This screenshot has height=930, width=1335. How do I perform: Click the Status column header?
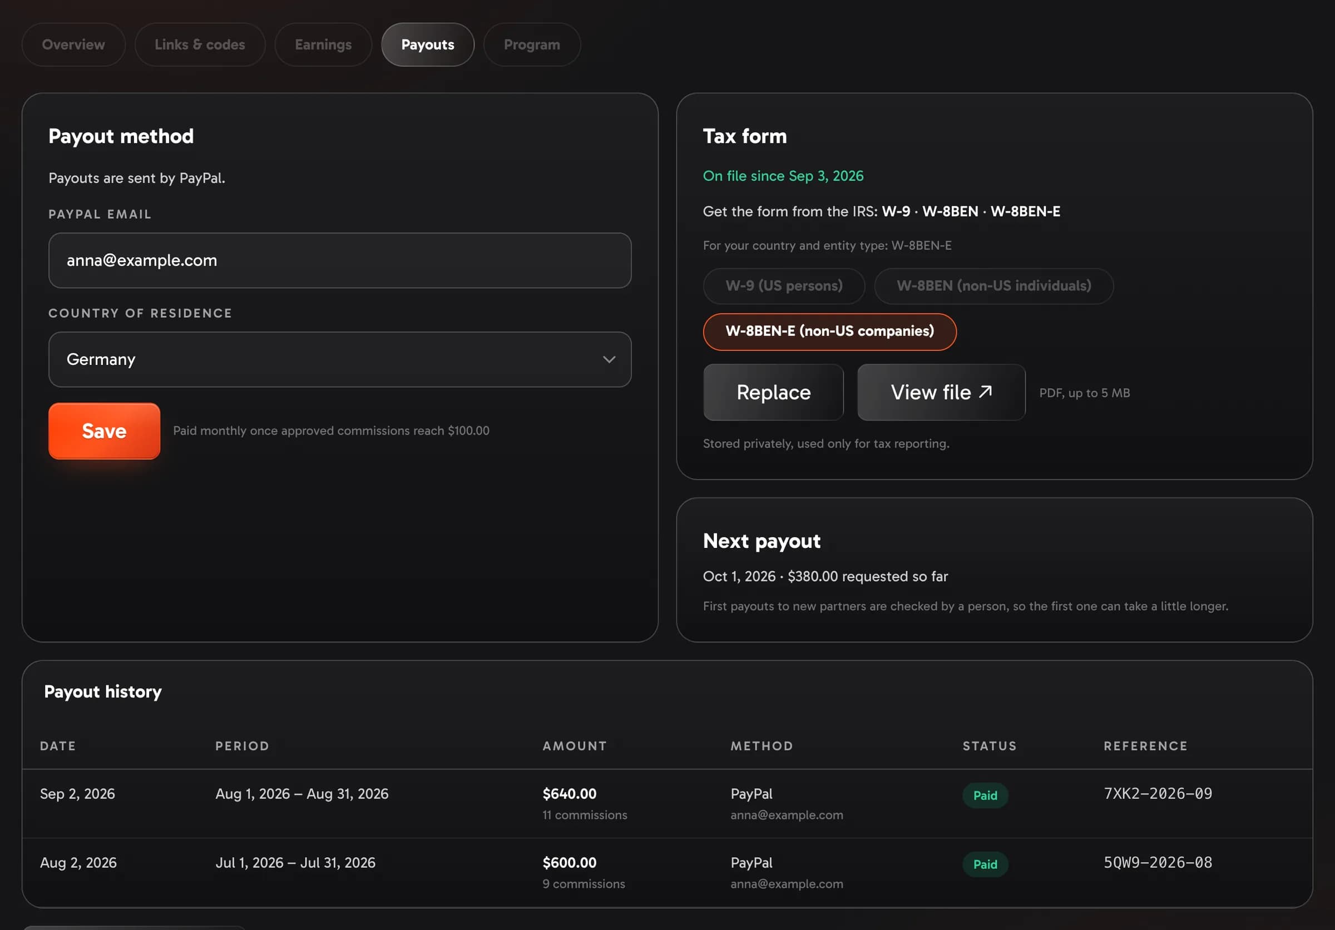pyautogui.click(x=989, y=746)
